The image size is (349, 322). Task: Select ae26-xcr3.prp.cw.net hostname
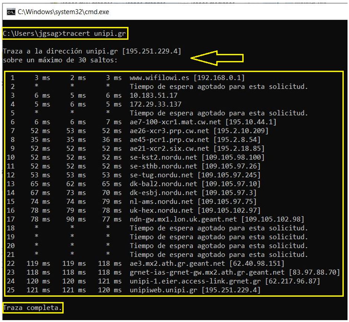[169, 131]
